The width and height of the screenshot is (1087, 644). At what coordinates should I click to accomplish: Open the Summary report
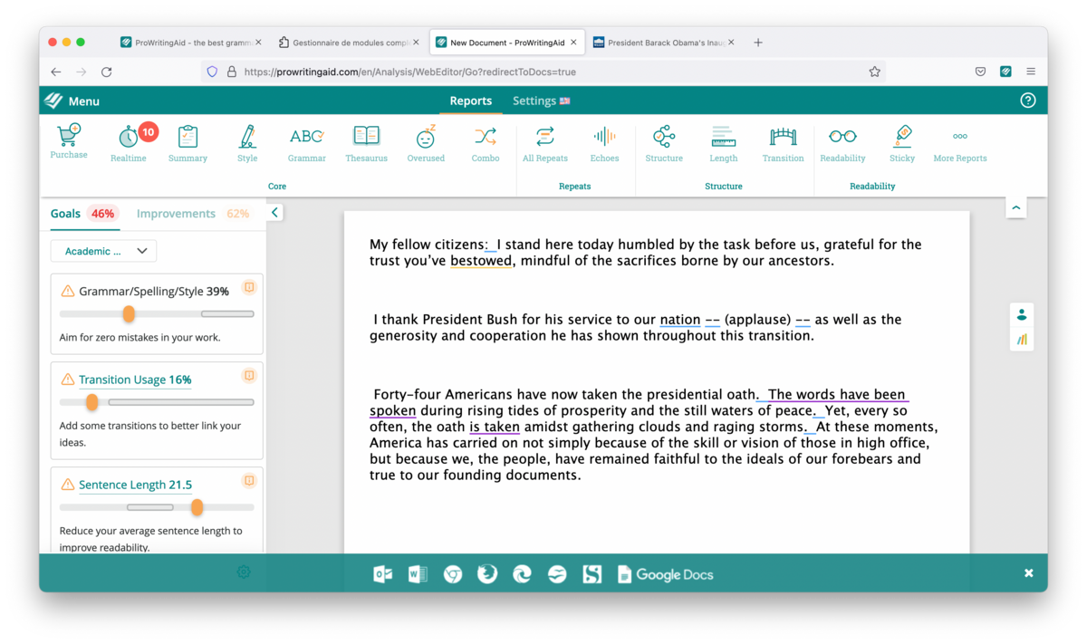pyautogui.click(x=188, y=143)
